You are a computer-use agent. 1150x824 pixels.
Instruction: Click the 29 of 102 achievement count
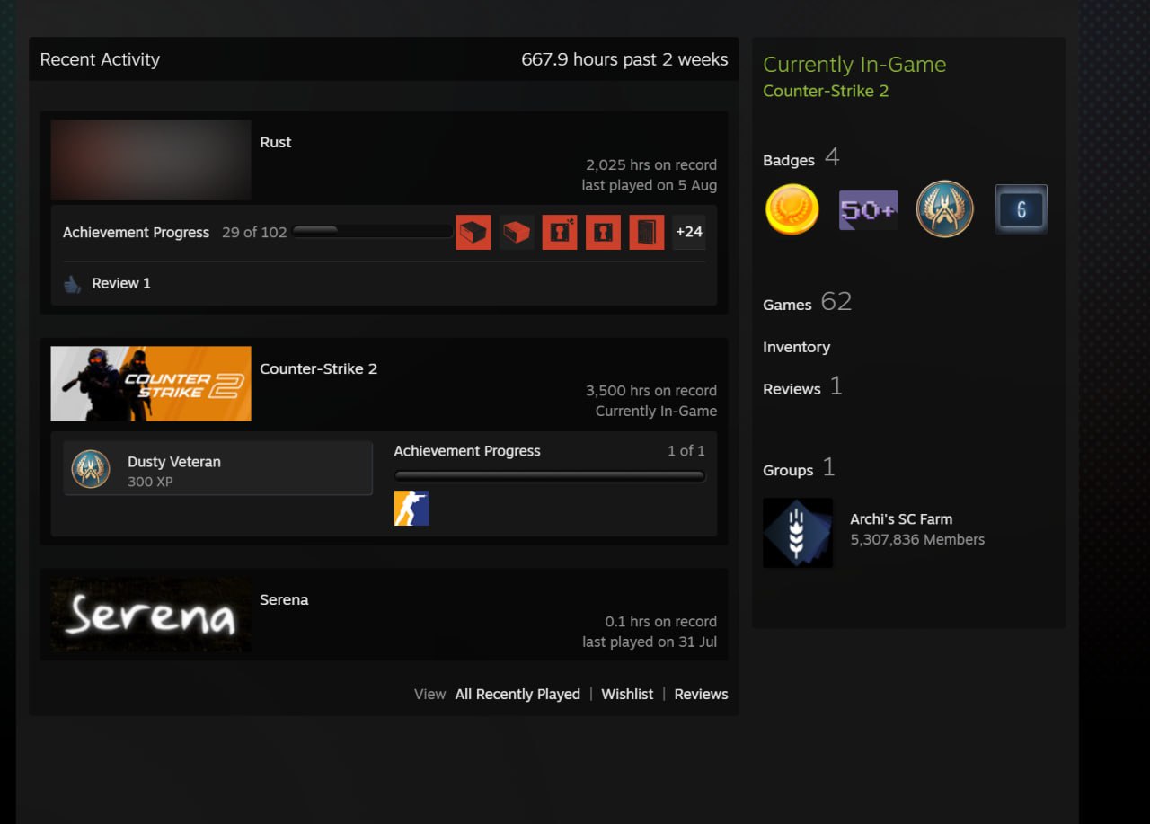point(254,232)
